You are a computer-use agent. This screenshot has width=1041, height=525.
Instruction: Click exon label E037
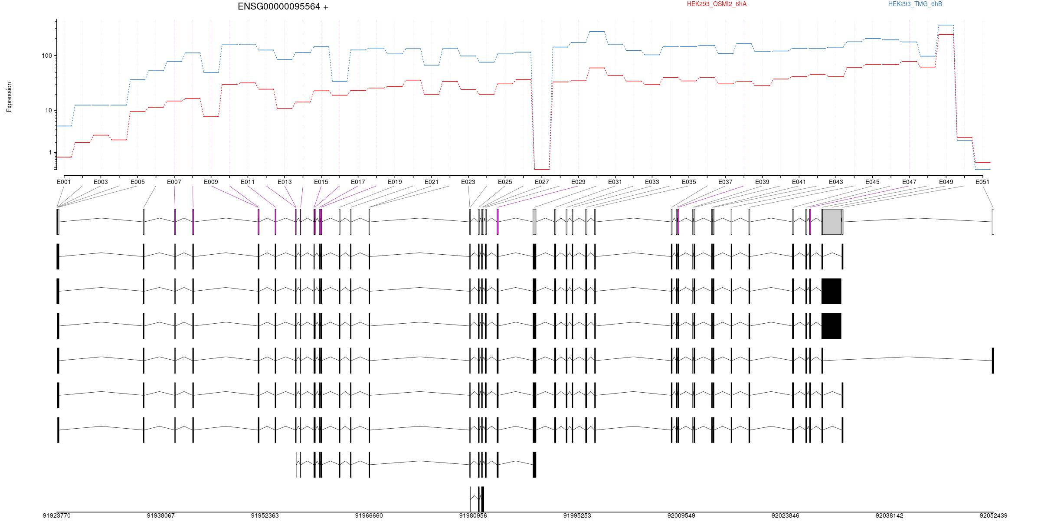coord(725,182)
